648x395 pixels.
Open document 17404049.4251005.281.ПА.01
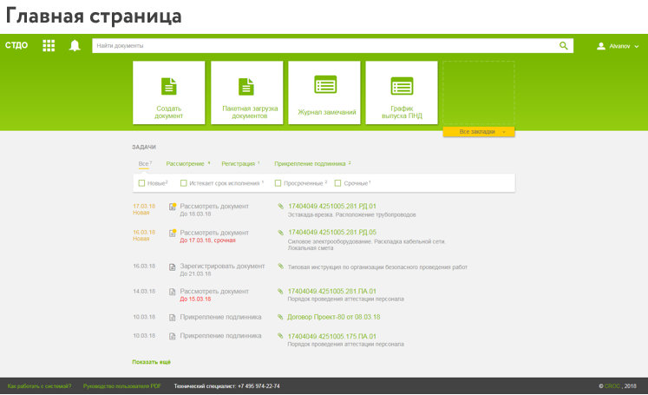click(332, 291)
